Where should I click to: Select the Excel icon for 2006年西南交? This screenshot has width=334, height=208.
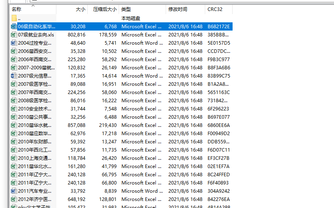14,60
